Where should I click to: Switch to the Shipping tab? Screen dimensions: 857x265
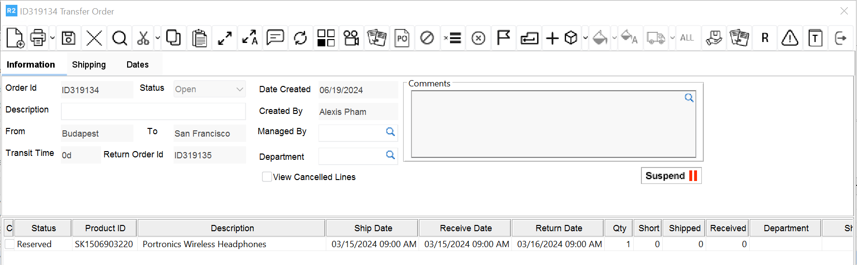[x=89, y=65]
